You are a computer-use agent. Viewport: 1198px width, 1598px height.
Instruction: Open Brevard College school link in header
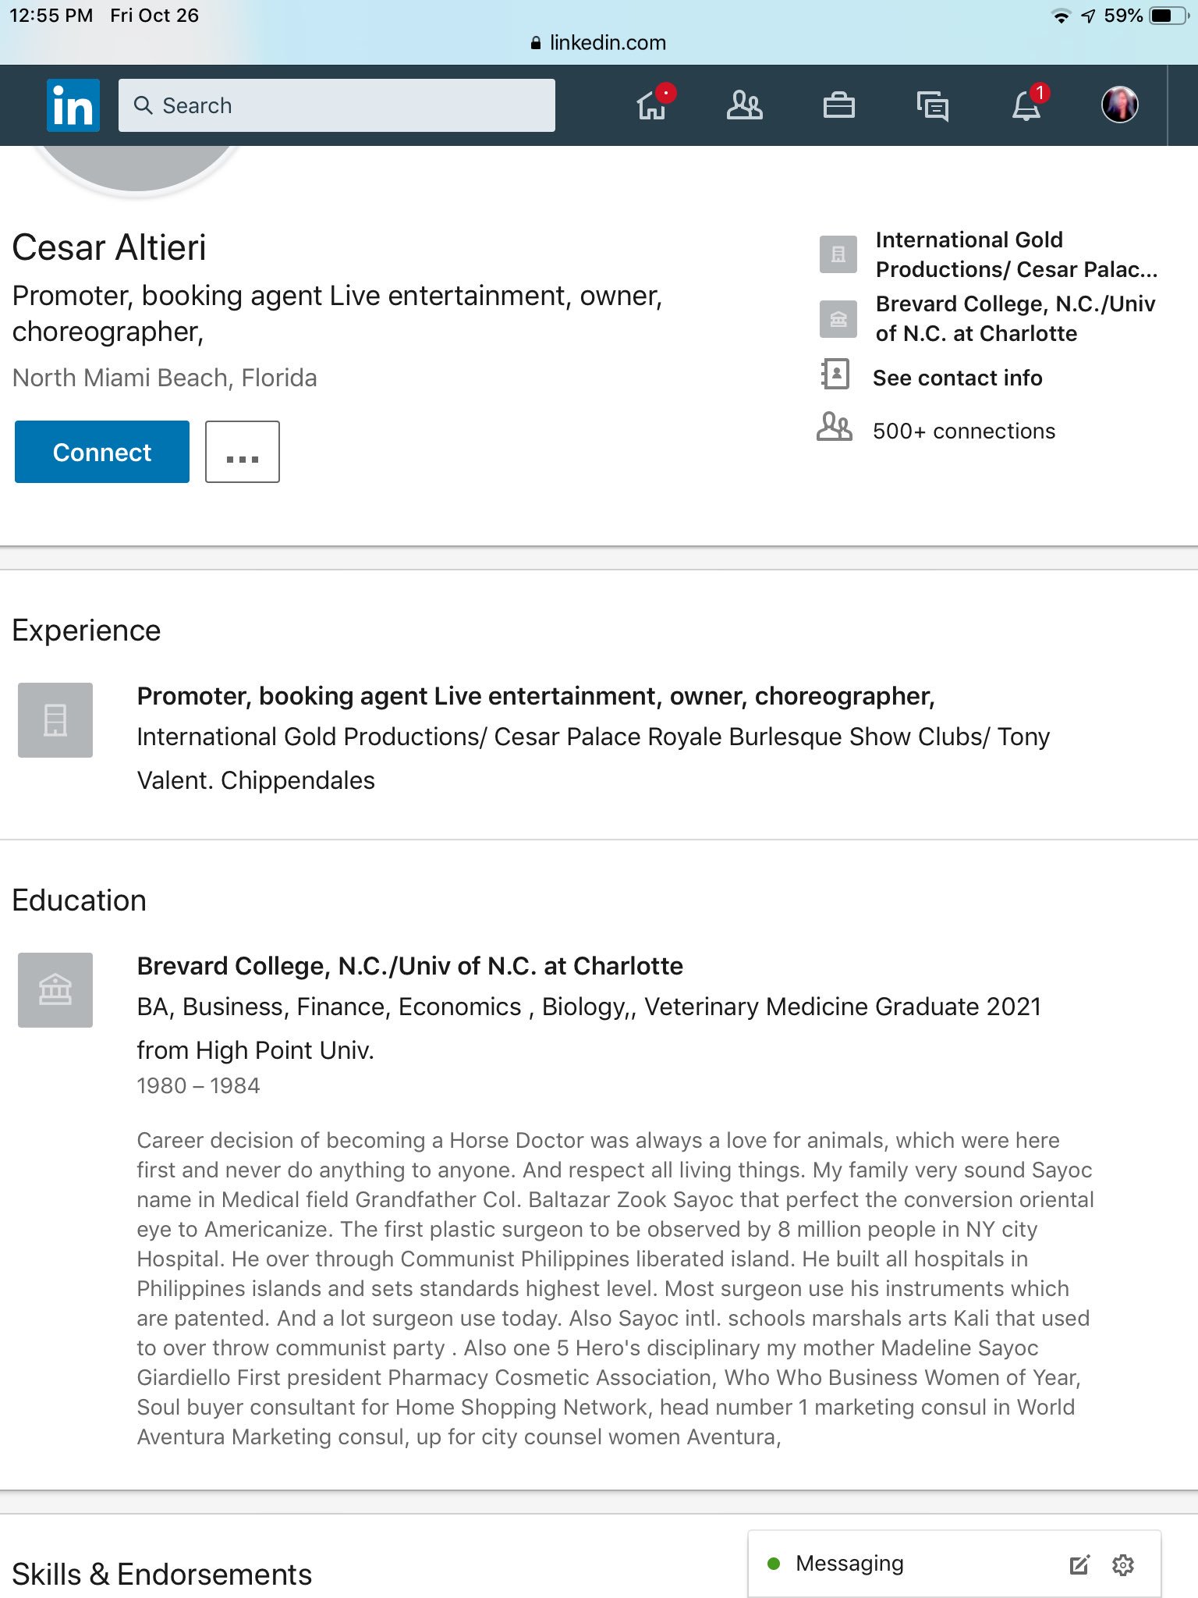click(x=1015, y=318)
